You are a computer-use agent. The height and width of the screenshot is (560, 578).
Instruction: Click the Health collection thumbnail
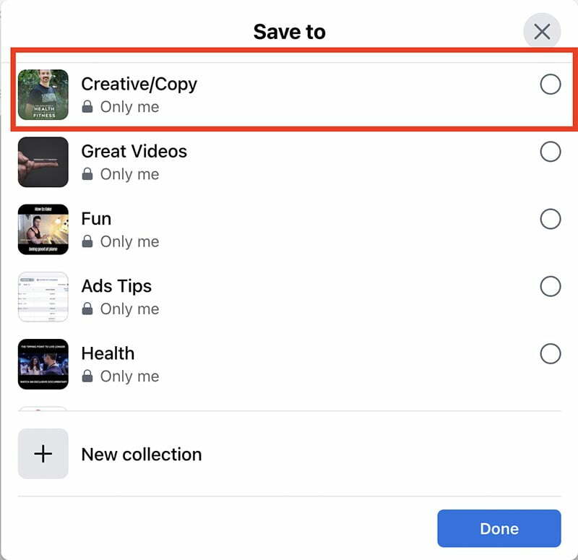(x=43, y=364)
